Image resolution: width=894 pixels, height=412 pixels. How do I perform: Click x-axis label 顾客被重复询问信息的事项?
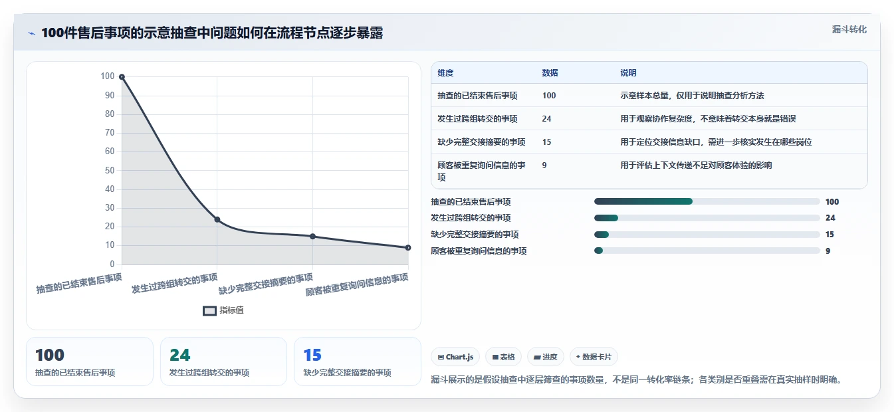pyautogui.click(x=357, y=284)
